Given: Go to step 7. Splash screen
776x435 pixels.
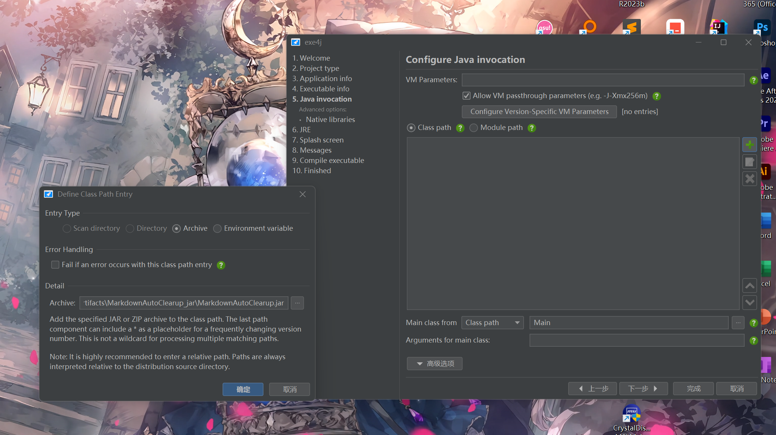Looking at the screenshot, I should (x=318, y=140).
